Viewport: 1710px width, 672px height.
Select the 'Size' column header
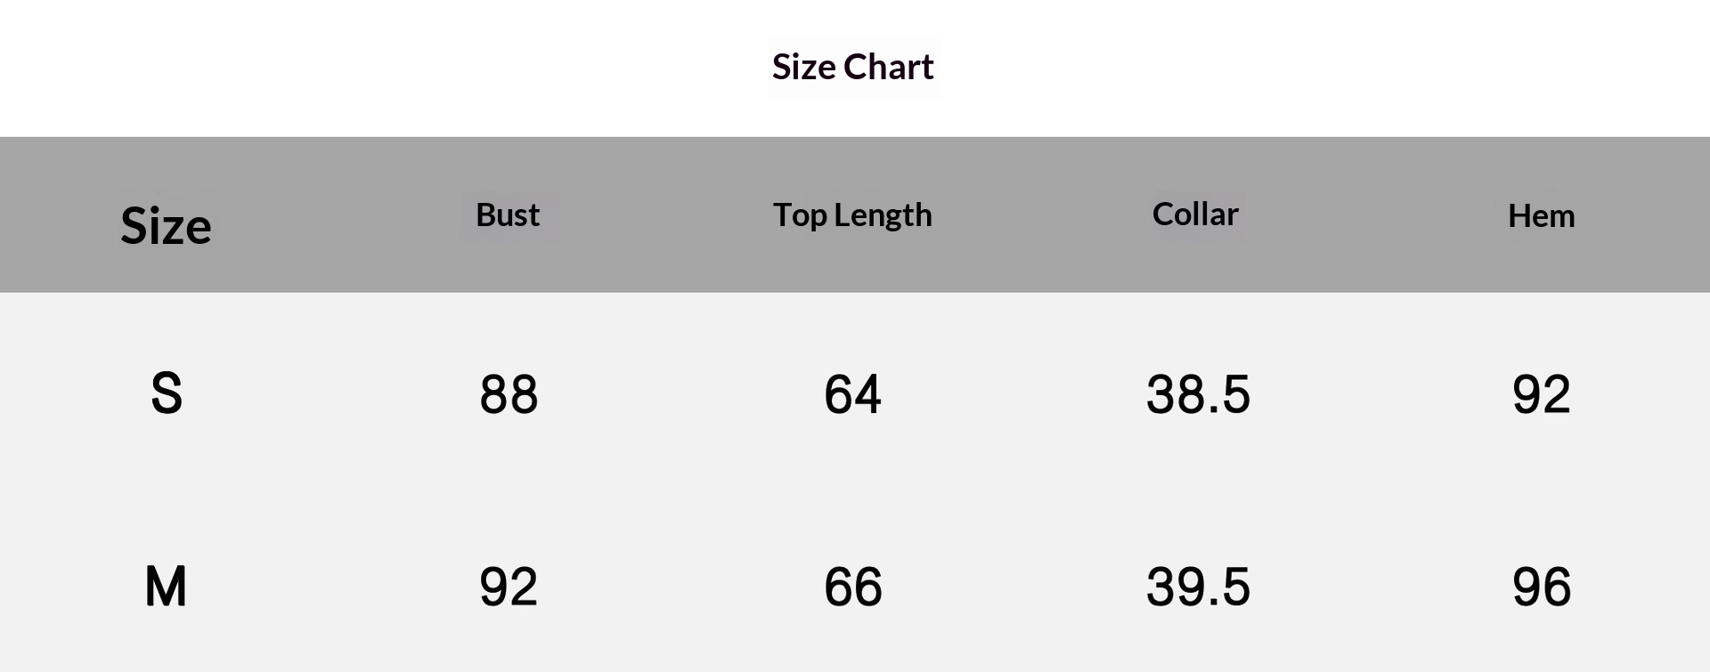coord(166,226)
